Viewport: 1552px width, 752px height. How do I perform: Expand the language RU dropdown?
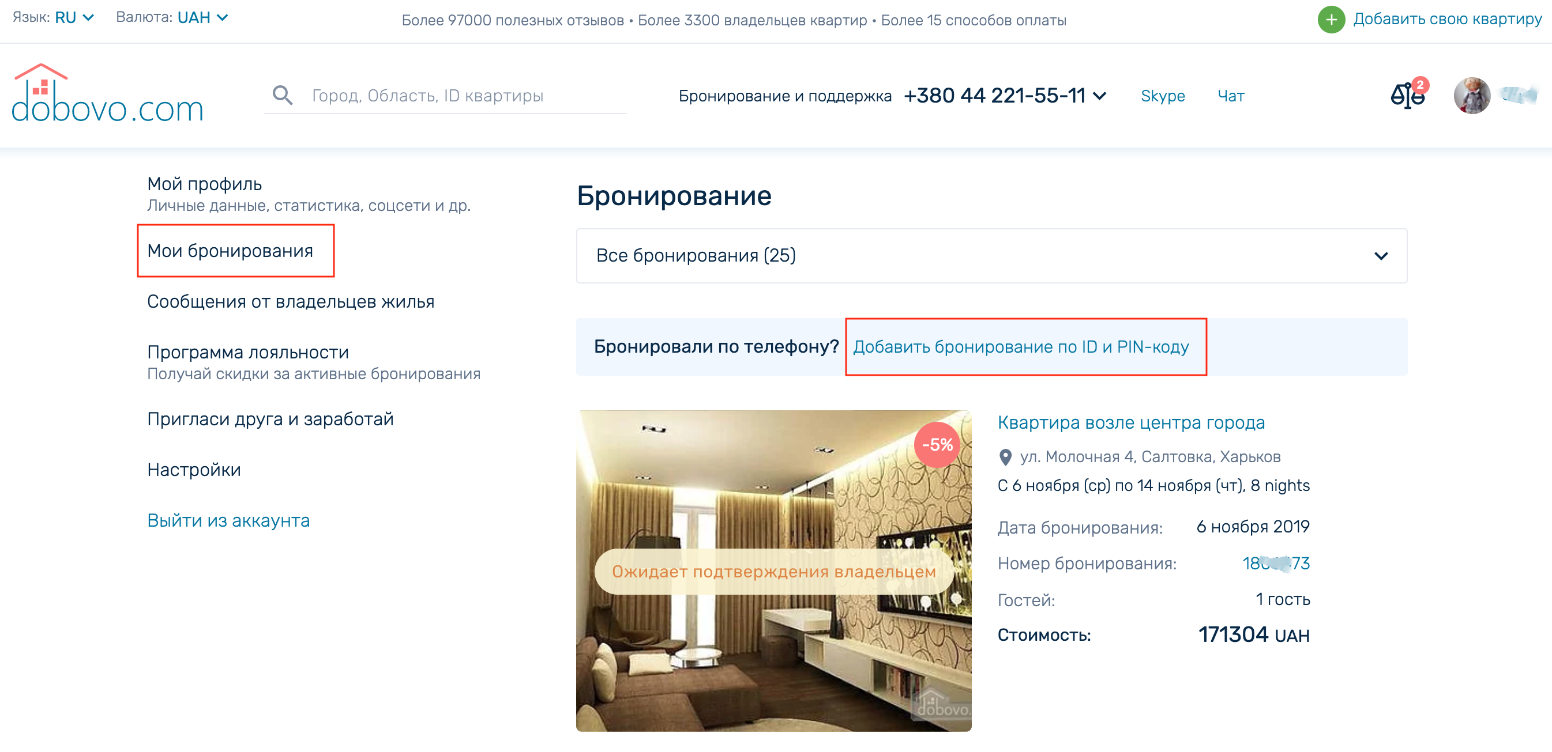pos(74,17)
